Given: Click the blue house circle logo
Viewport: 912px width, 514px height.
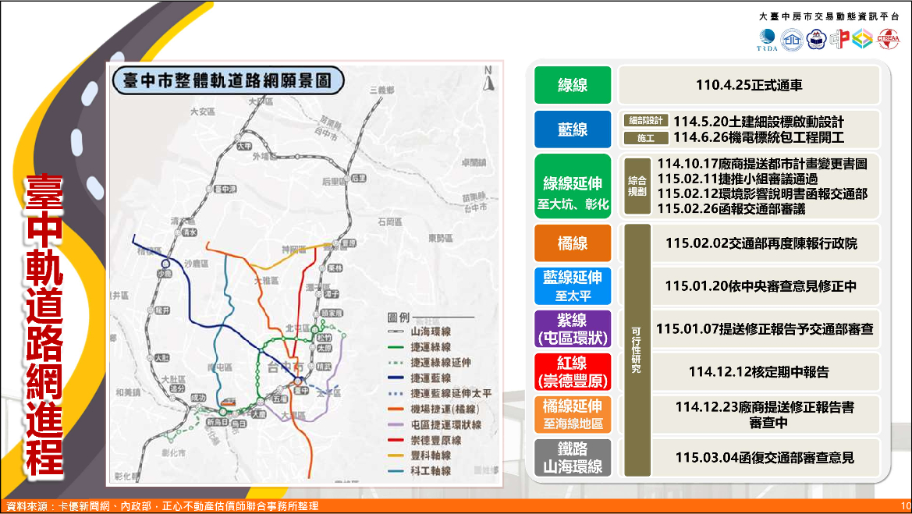Looking at the screenshot, I should point(793,39).
